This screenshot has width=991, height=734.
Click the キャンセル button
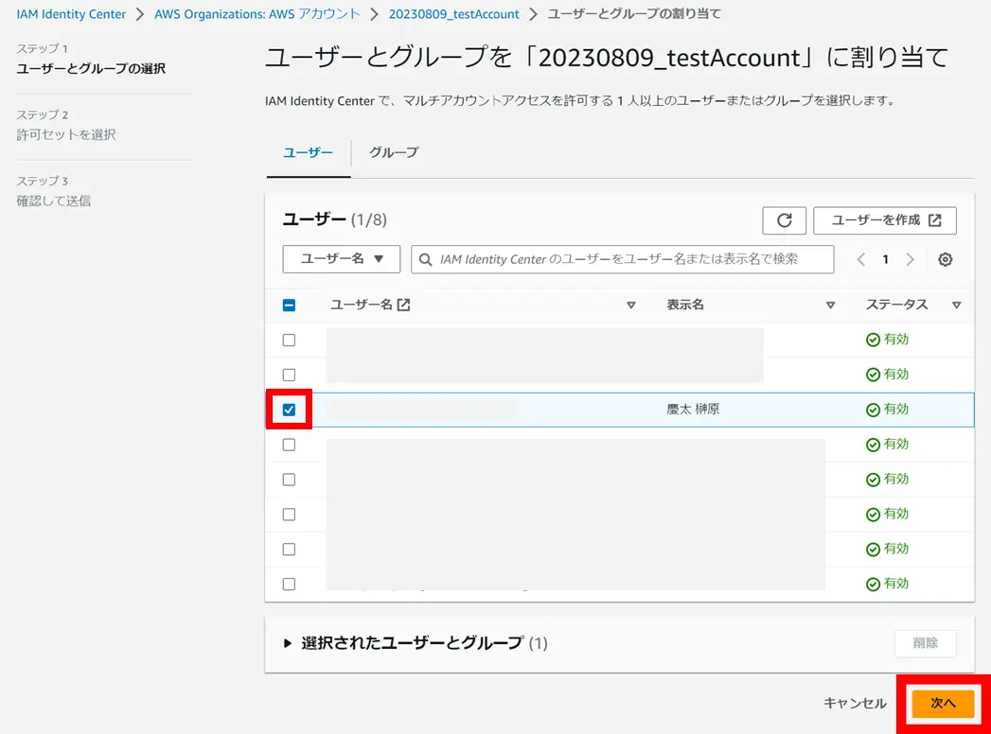(x=855, y=703)
